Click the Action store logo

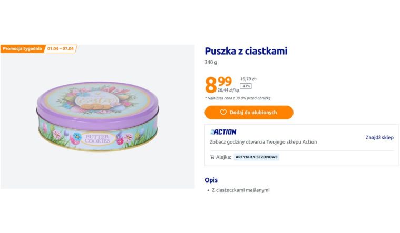click(x=223, y=132)
